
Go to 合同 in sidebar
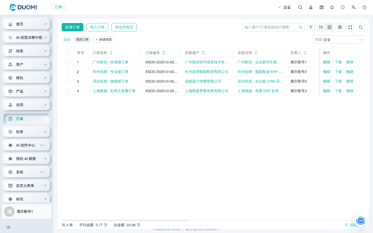pos(27,105)
